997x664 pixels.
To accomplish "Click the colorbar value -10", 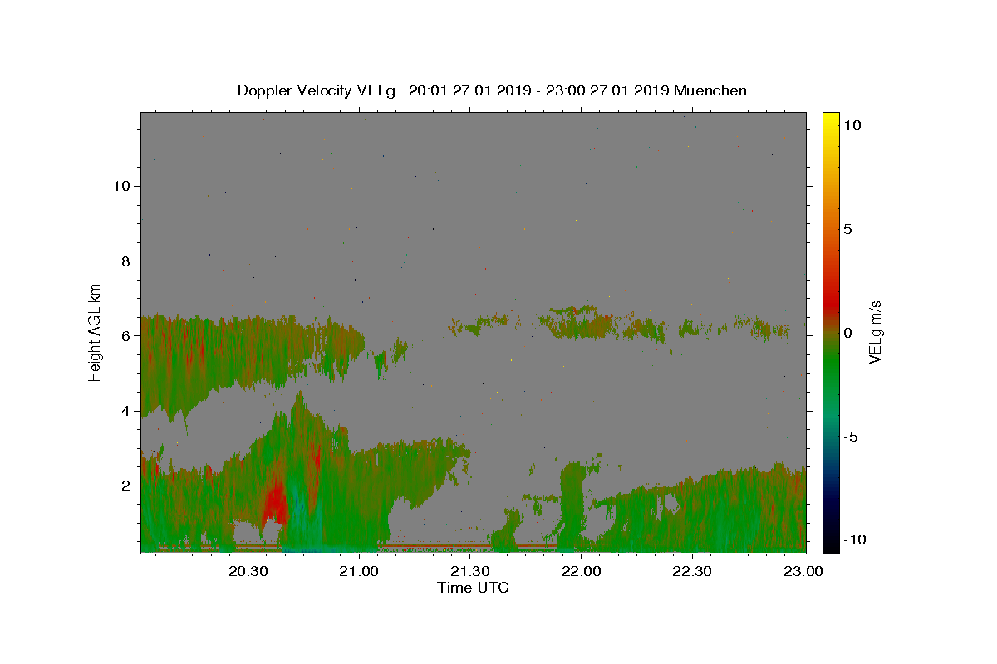I will click(855, 539).
